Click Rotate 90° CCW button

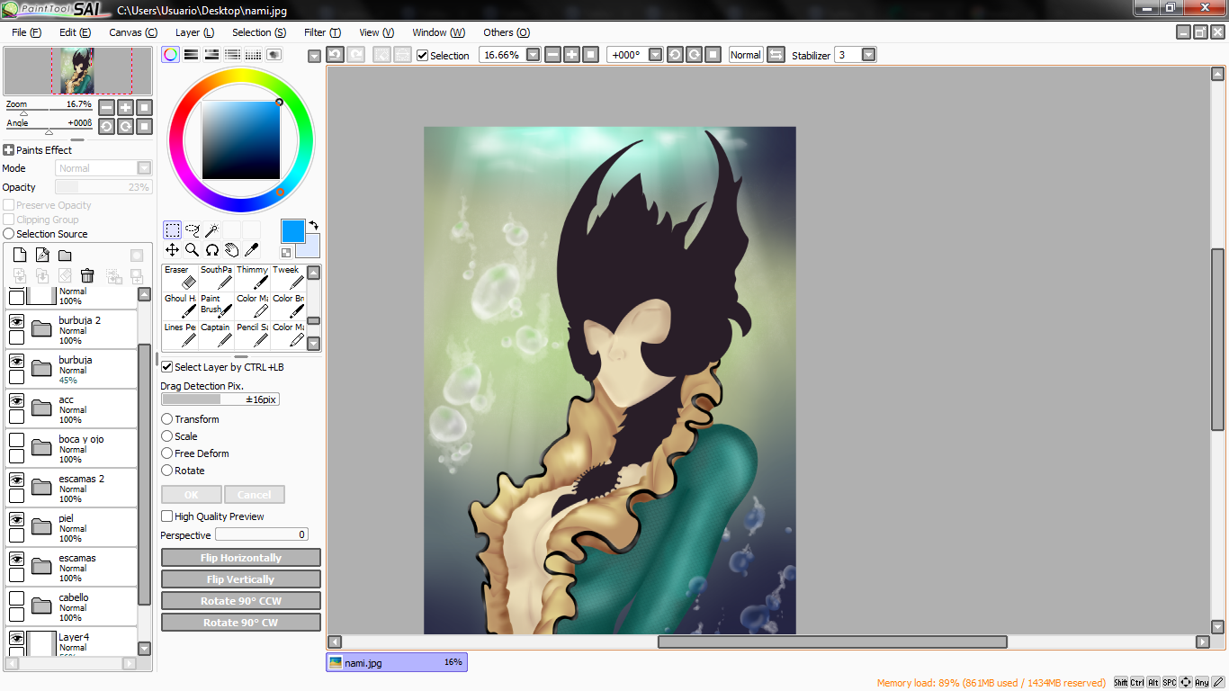click(x=241, y=601)
